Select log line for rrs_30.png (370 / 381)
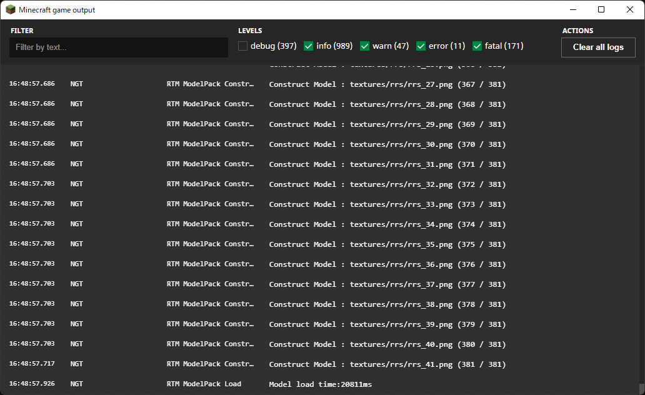Screen dimensions: 645x395 point(319,144)
